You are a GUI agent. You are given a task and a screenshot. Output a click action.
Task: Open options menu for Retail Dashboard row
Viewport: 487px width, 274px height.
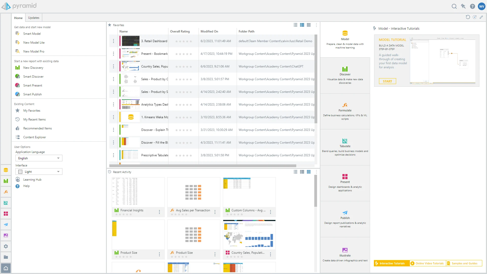[113, 41]
